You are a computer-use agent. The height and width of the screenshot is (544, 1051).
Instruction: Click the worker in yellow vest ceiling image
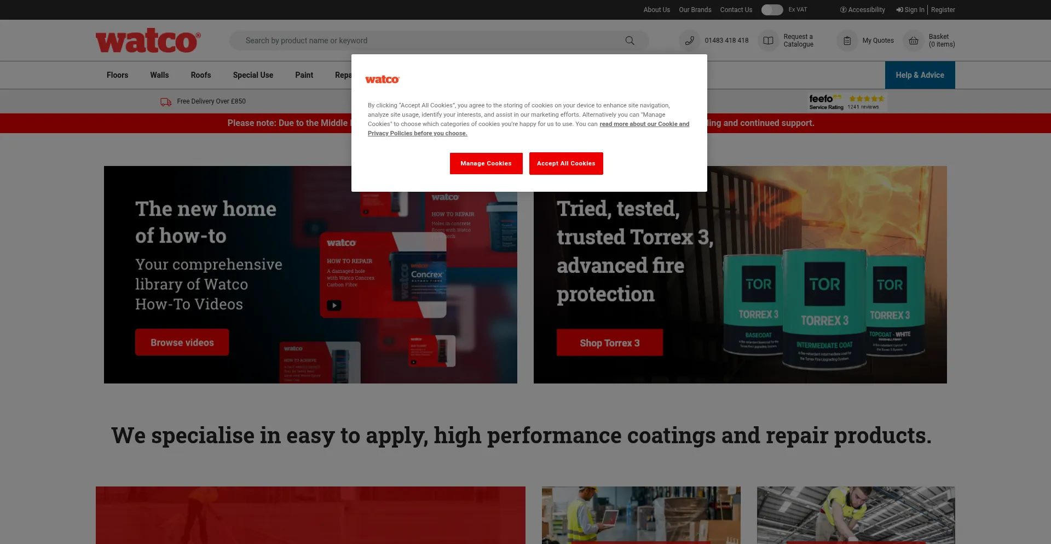(x=856, y=515)
